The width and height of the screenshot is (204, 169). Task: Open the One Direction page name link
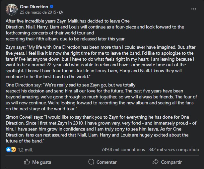pyautogui.click(x=34, y=7)
